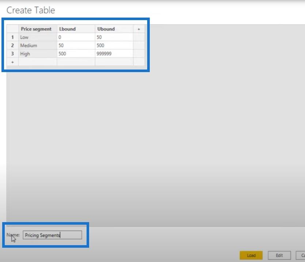Click the Name input field
Viewport: 305px width, 262px height.
coord(52,235)
